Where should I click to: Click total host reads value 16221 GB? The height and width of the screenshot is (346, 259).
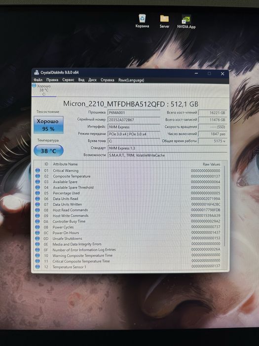(213, 113)
